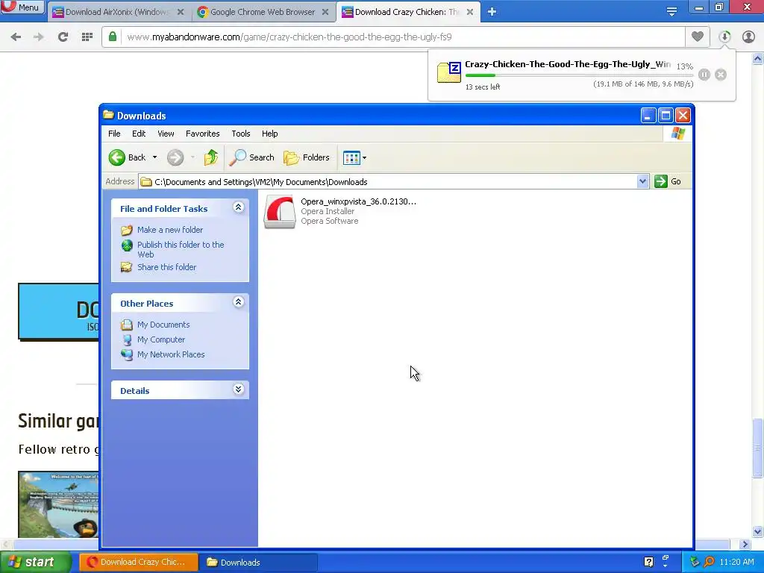764x573 pixels.
Task: Switch to Download AirXonix tab
Action: pyautogui.click(x=118, y=12)
